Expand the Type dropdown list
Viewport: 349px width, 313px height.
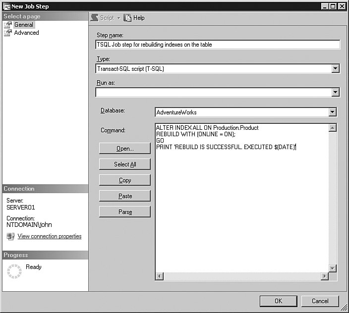[x=335, y=69]
